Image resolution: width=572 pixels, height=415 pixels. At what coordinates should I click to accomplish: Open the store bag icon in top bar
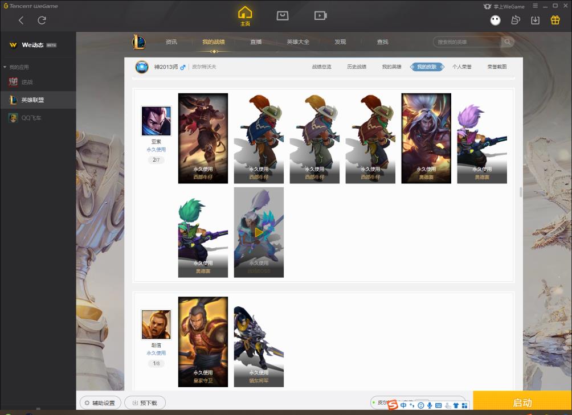point(283,16)
